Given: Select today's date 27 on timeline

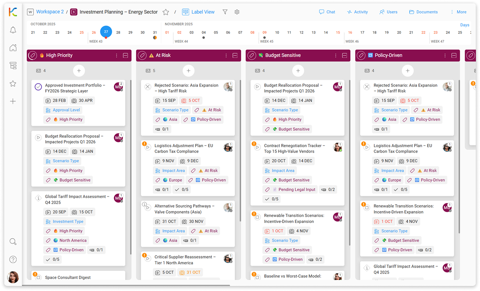Looking at the screenshot, I should coord(106,32).
